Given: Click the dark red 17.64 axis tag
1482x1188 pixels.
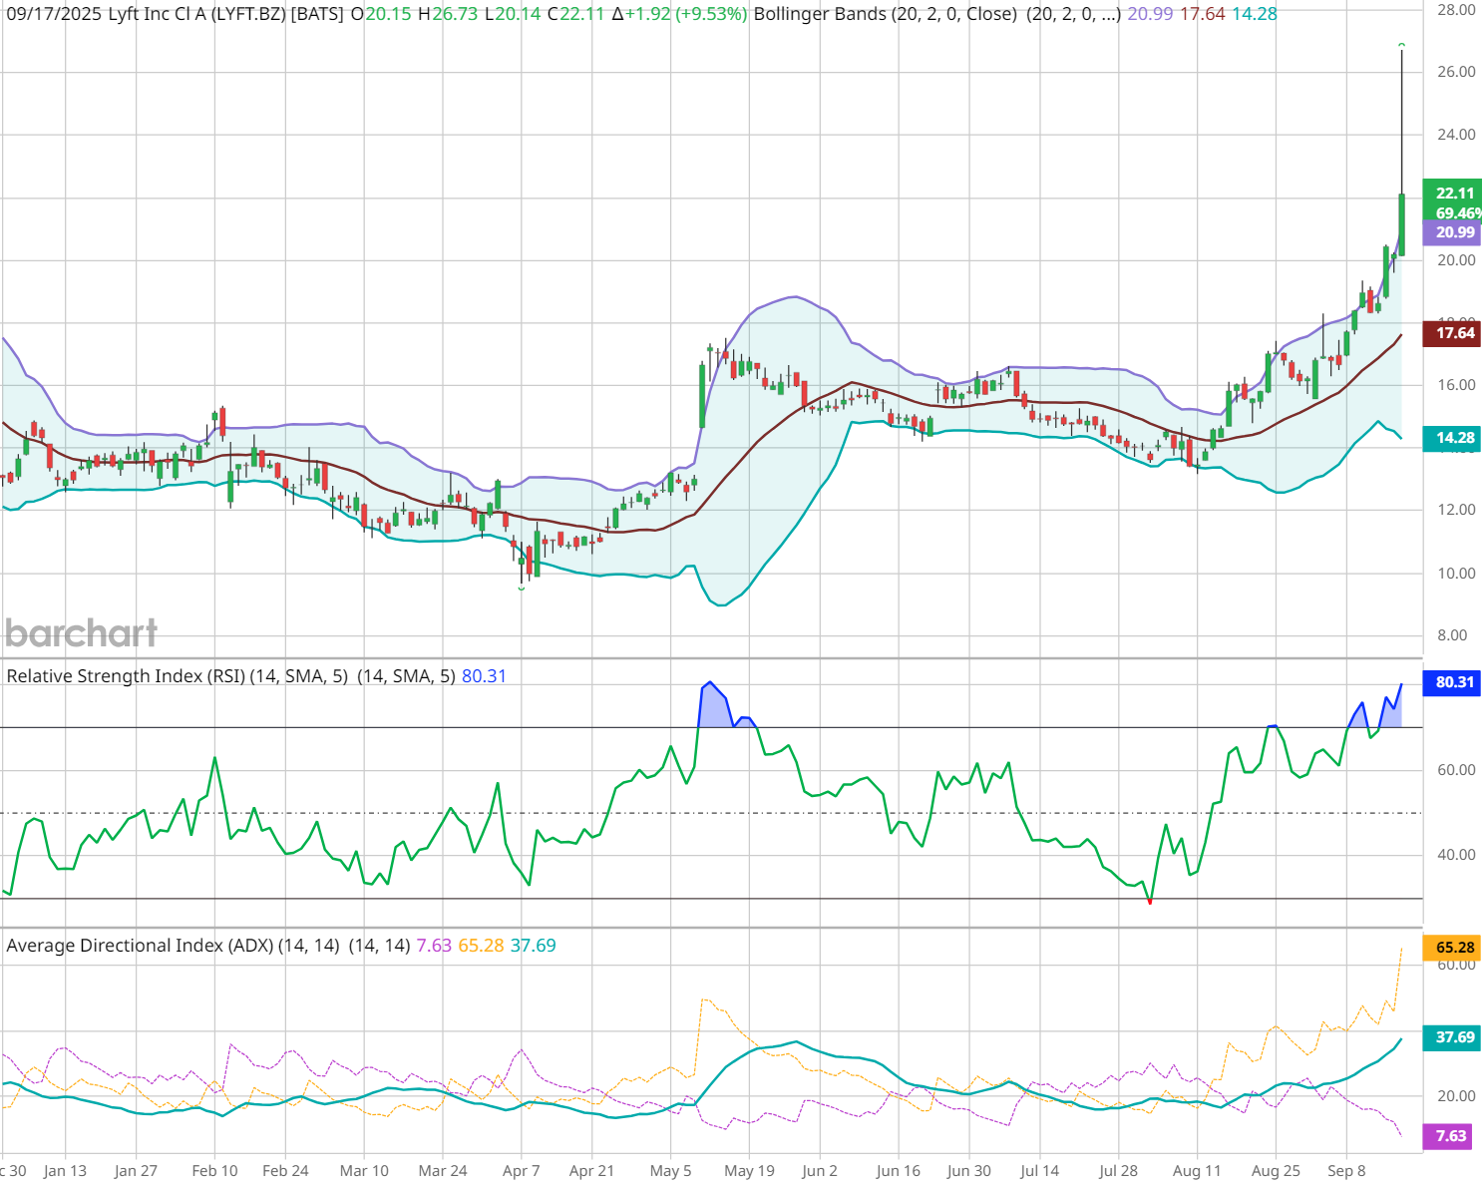Looking at the screenshot, I should [1454, 333].
